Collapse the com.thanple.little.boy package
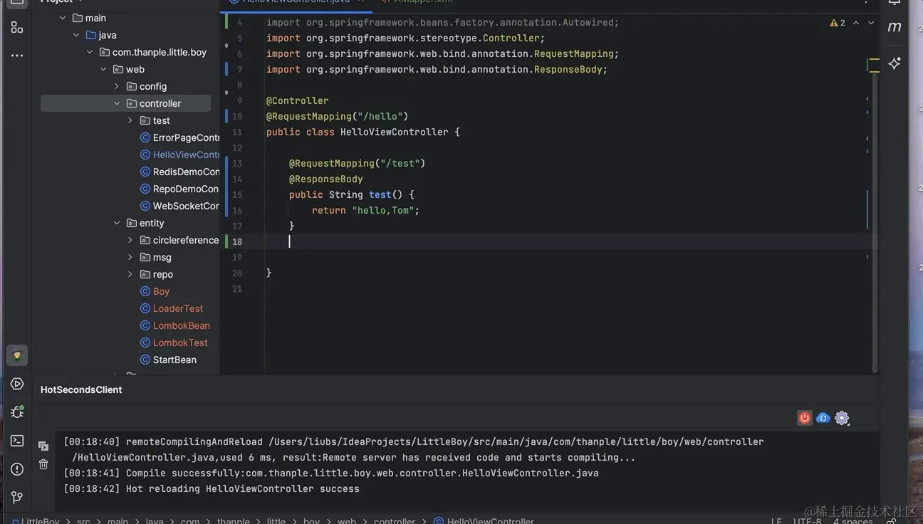This screenshot has width=923, height=524. pos(90,52)
